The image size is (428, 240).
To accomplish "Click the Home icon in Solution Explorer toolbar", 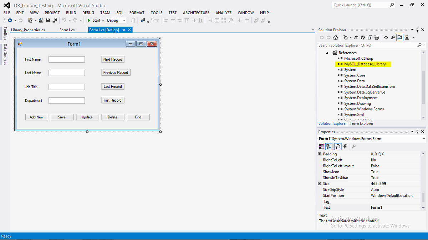I will (336, 37).
